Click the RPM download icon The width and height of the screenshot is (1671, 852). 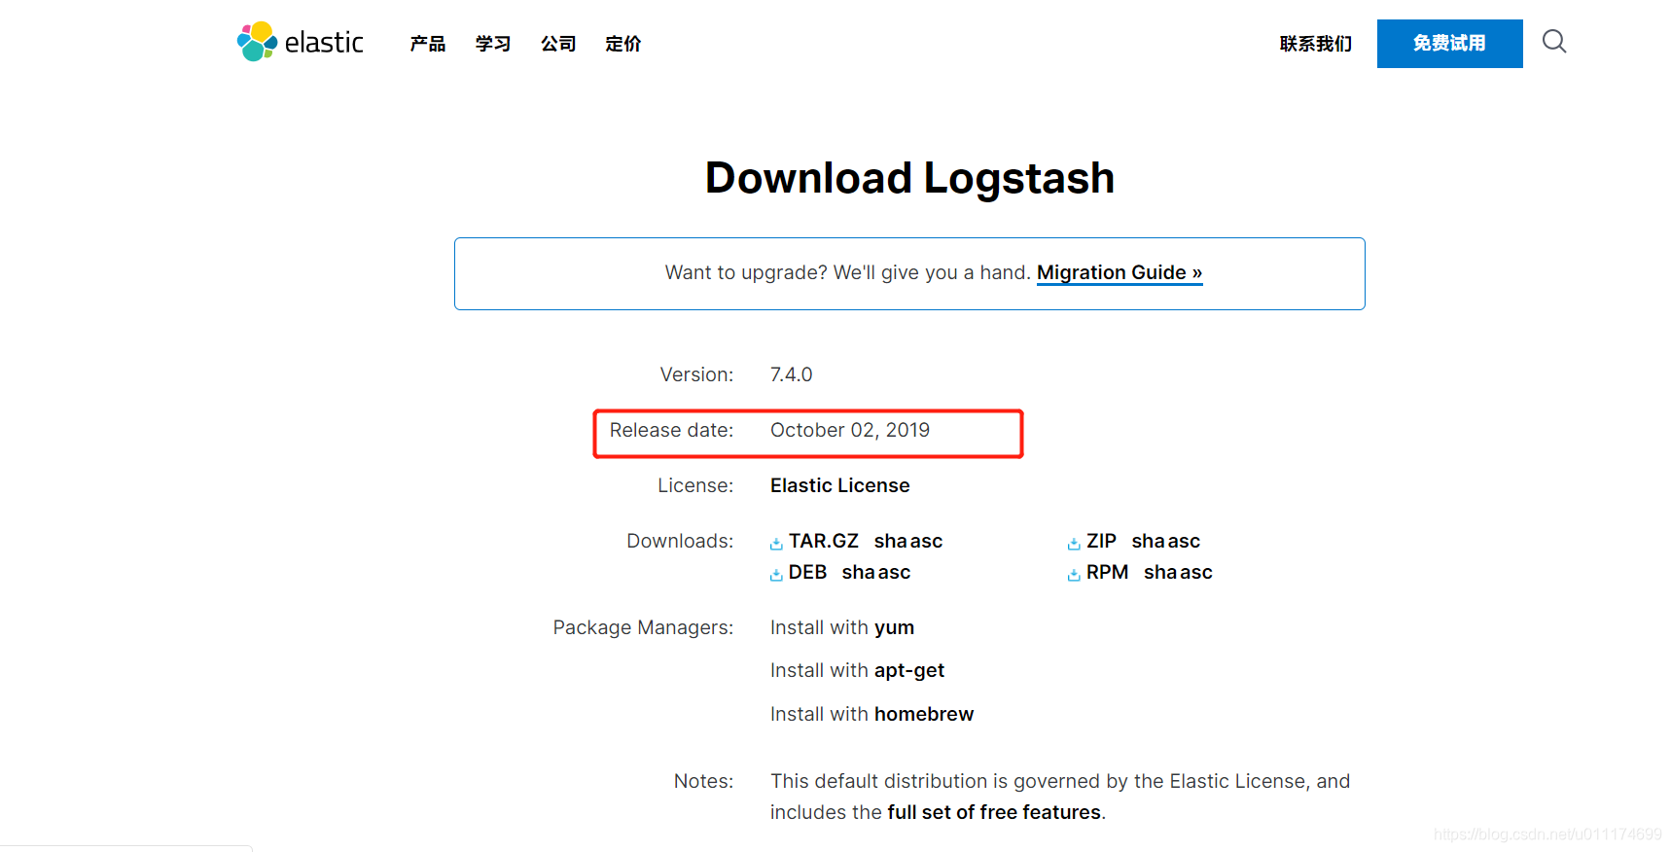tap(1074, 575)
